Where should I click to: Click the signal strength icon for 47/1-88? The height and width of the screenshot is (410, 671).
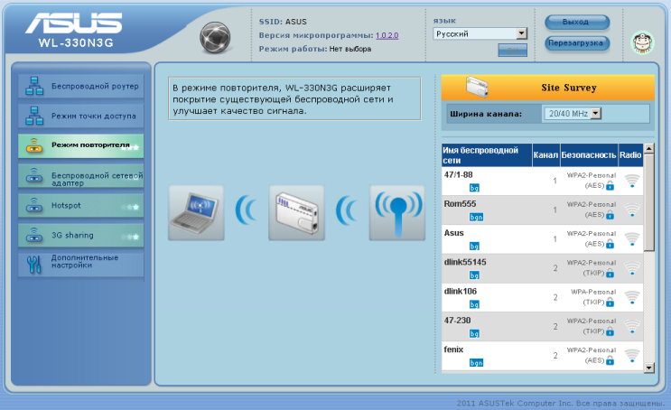pyautogui.click(x=632, y=181)
